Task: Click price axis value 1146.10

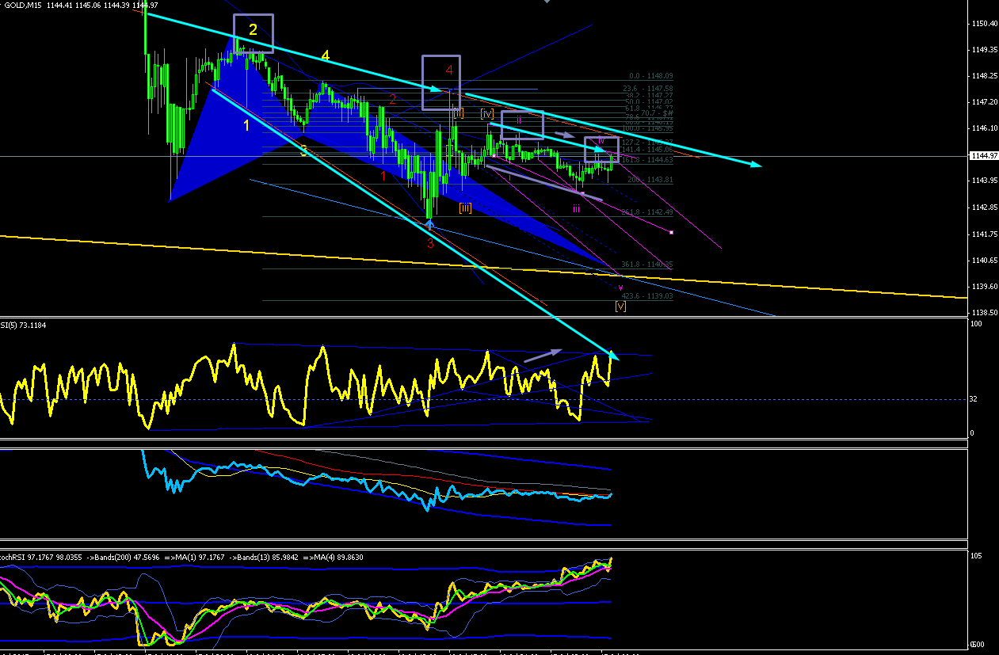Action: coord(983,128)
